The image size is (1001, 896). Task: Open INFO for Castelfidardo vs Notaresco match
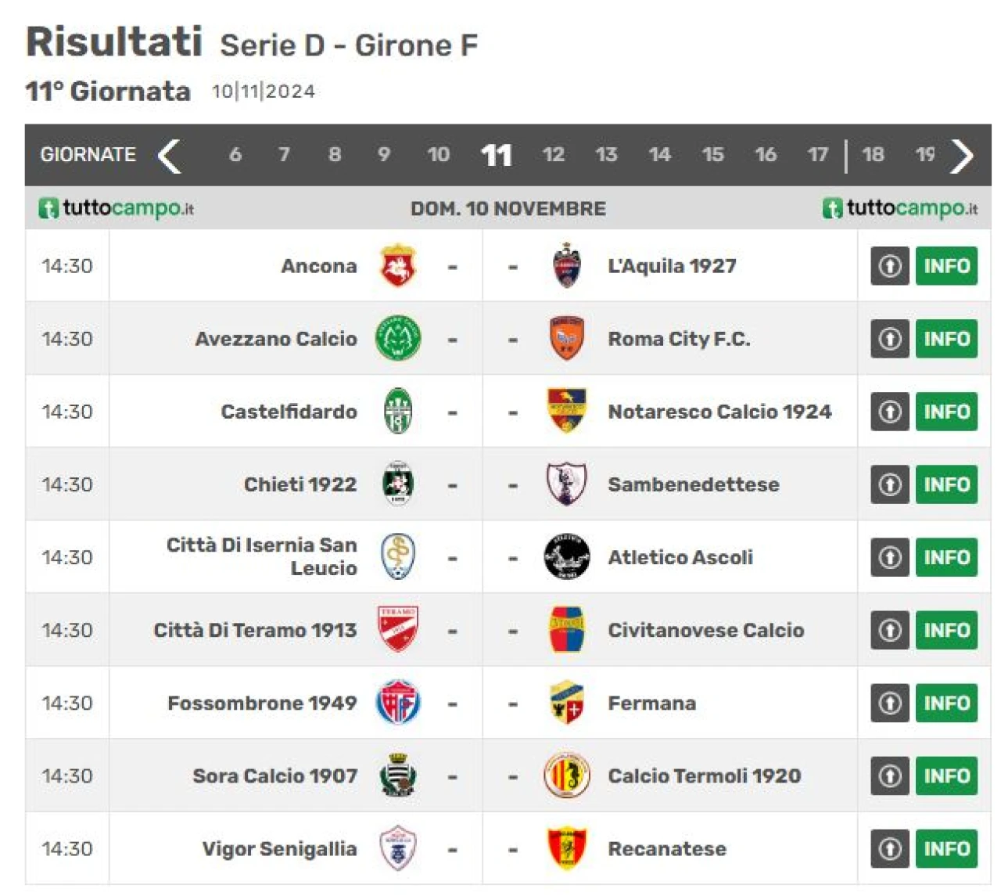[946, 412]
